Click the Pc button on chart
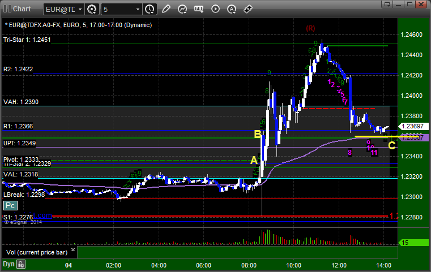The height and width of the screenshot is (272, 431). pos(10,205)
